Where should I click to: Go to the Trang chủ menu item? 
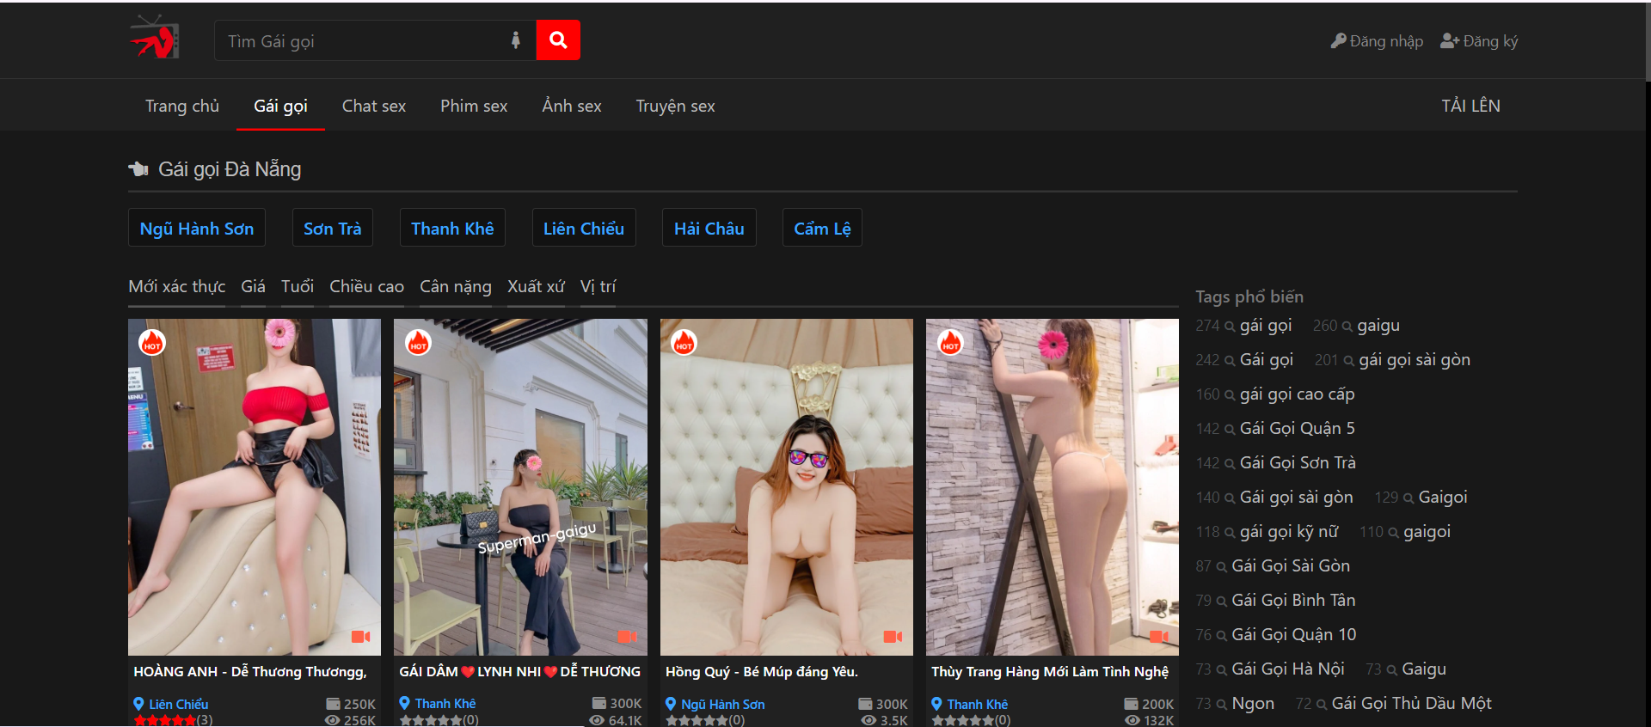click(181, 106)
